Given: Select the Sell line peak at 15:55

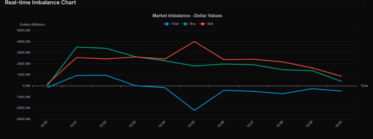Looking at the screenshot, I should [194, 41].
